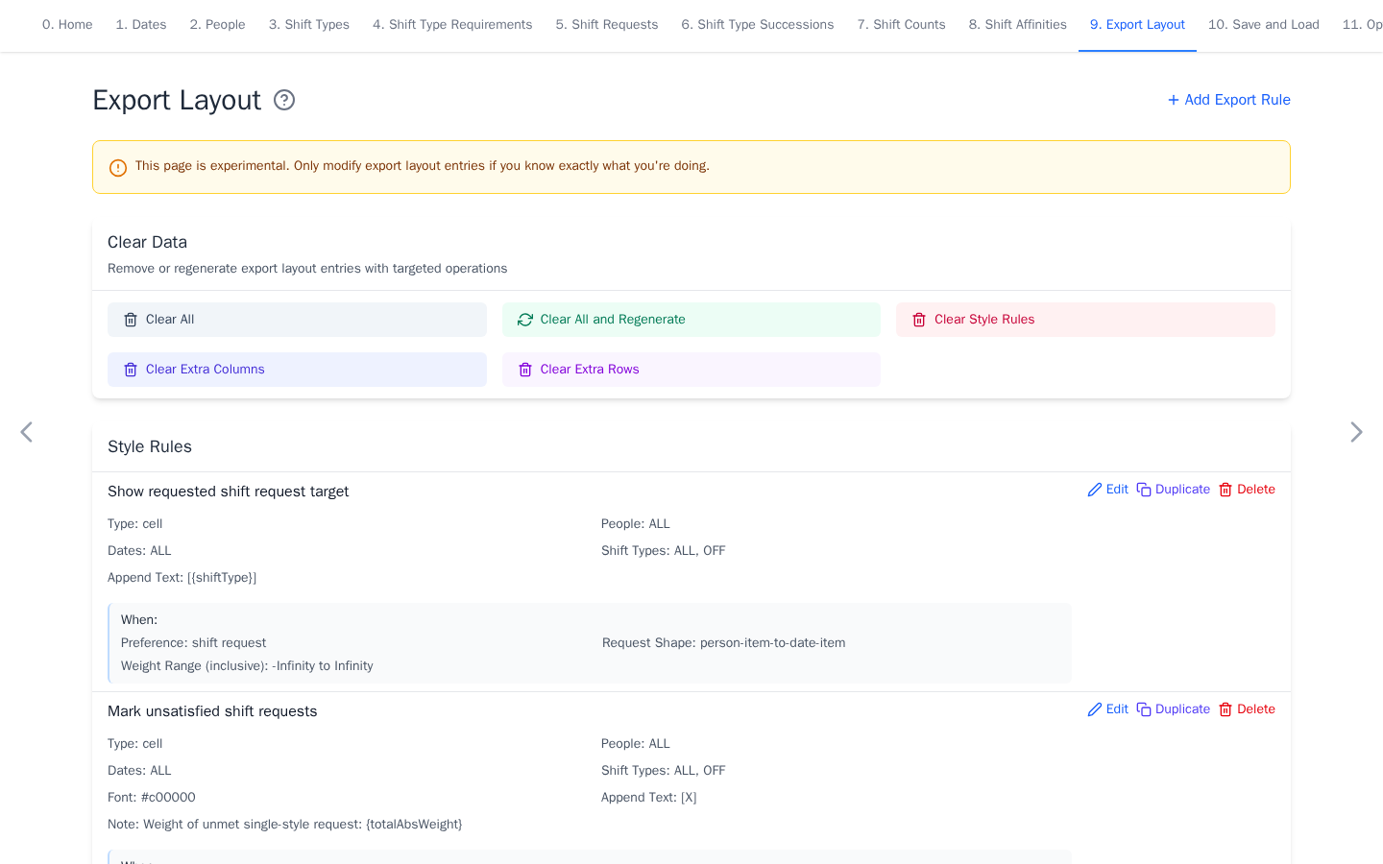Screen dimensions: 1383x864
Task: Click Clear All and Regenerate
Action: coord(691,320)
